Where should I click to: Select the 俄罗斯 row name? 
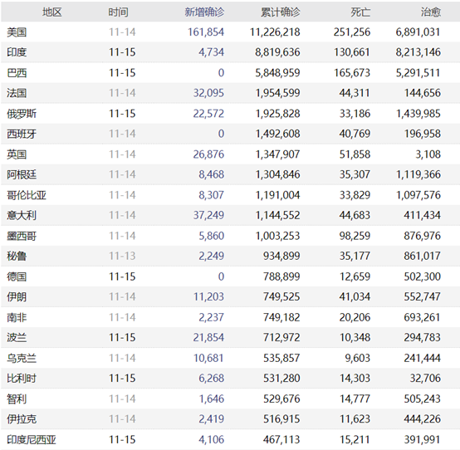click(22, 114)
